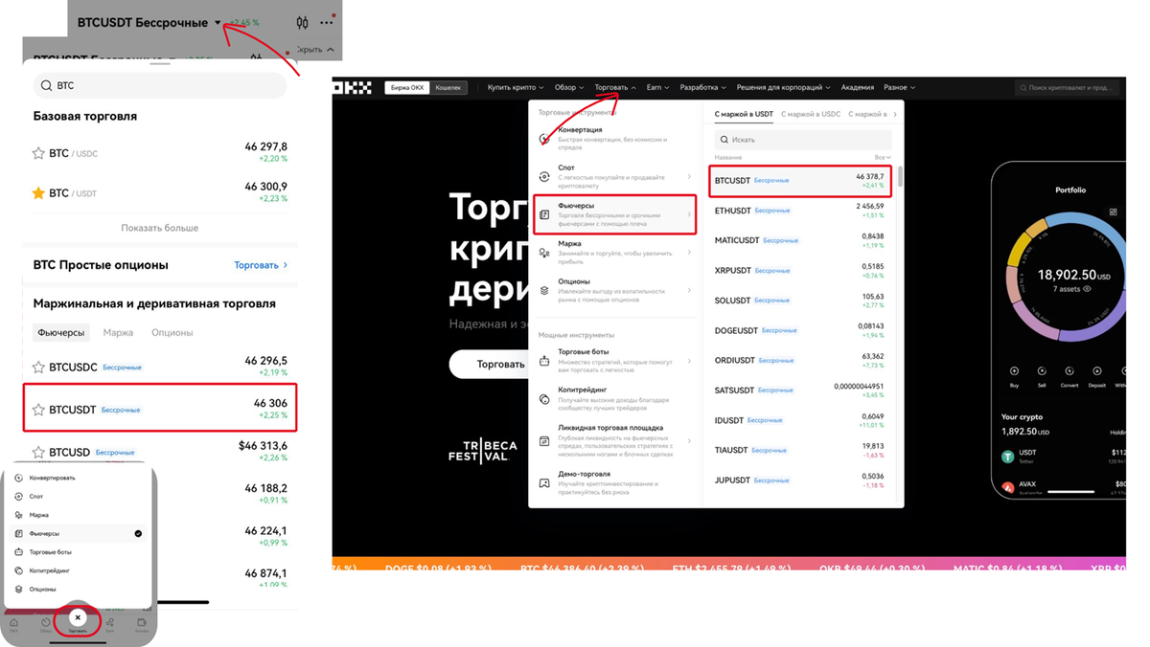Click the vertical scrollbar of the pairs list

[x=900, y=177]
